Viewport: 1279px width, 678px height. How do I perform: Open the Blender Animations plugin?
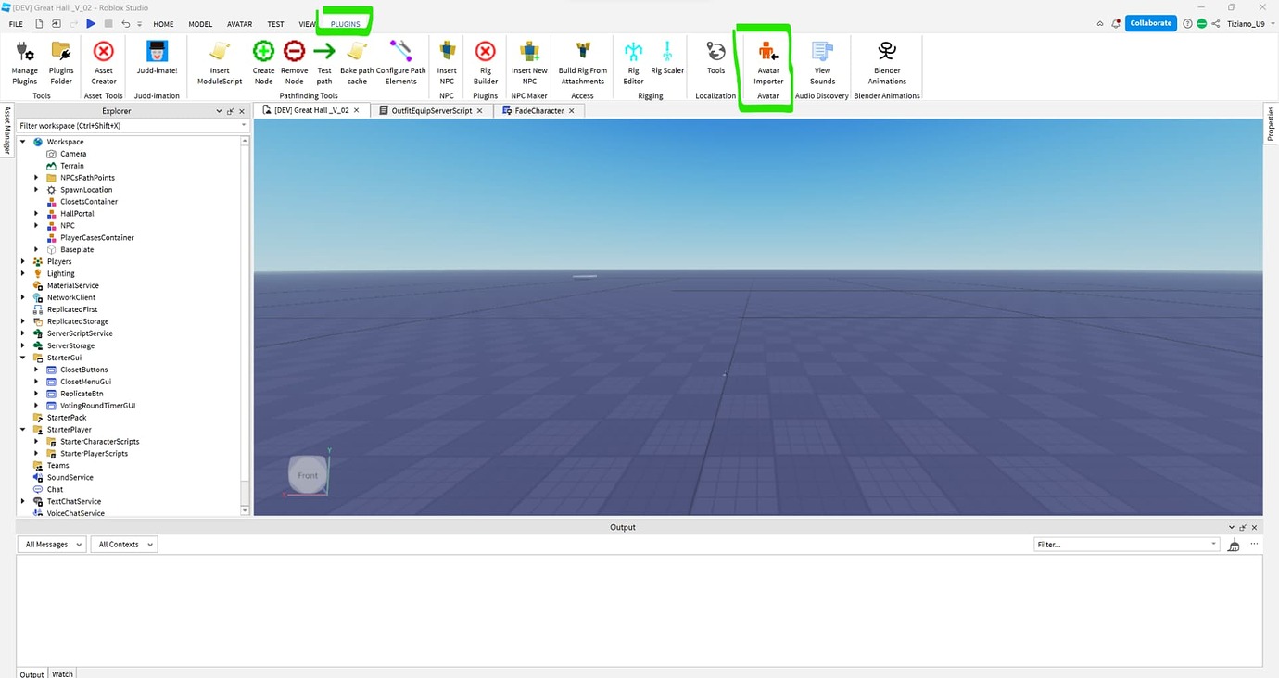[887, 62]
